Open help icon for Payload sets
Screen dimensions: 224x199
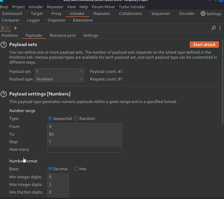(x=4, y=45)
